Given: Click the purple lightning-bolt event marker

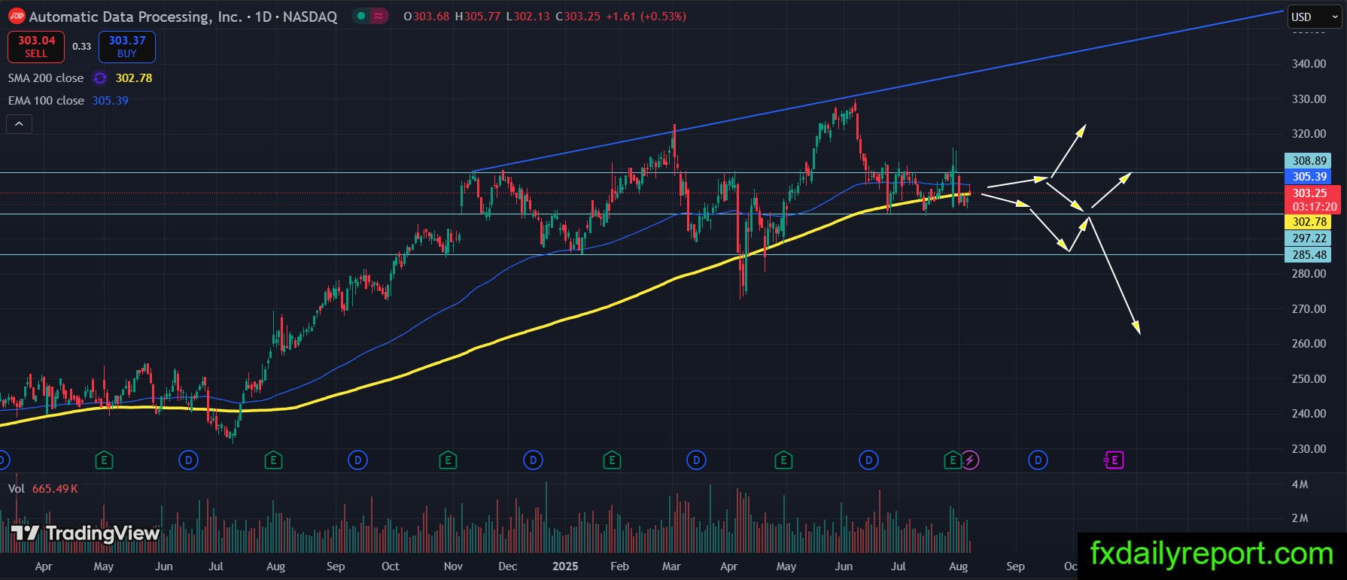Looking at the screenshot, I should 970,460.
